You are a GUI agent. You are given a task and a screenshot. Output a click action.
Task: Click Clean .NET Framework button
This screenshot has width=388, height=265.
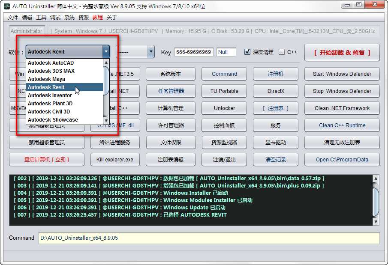pos(342,108)
